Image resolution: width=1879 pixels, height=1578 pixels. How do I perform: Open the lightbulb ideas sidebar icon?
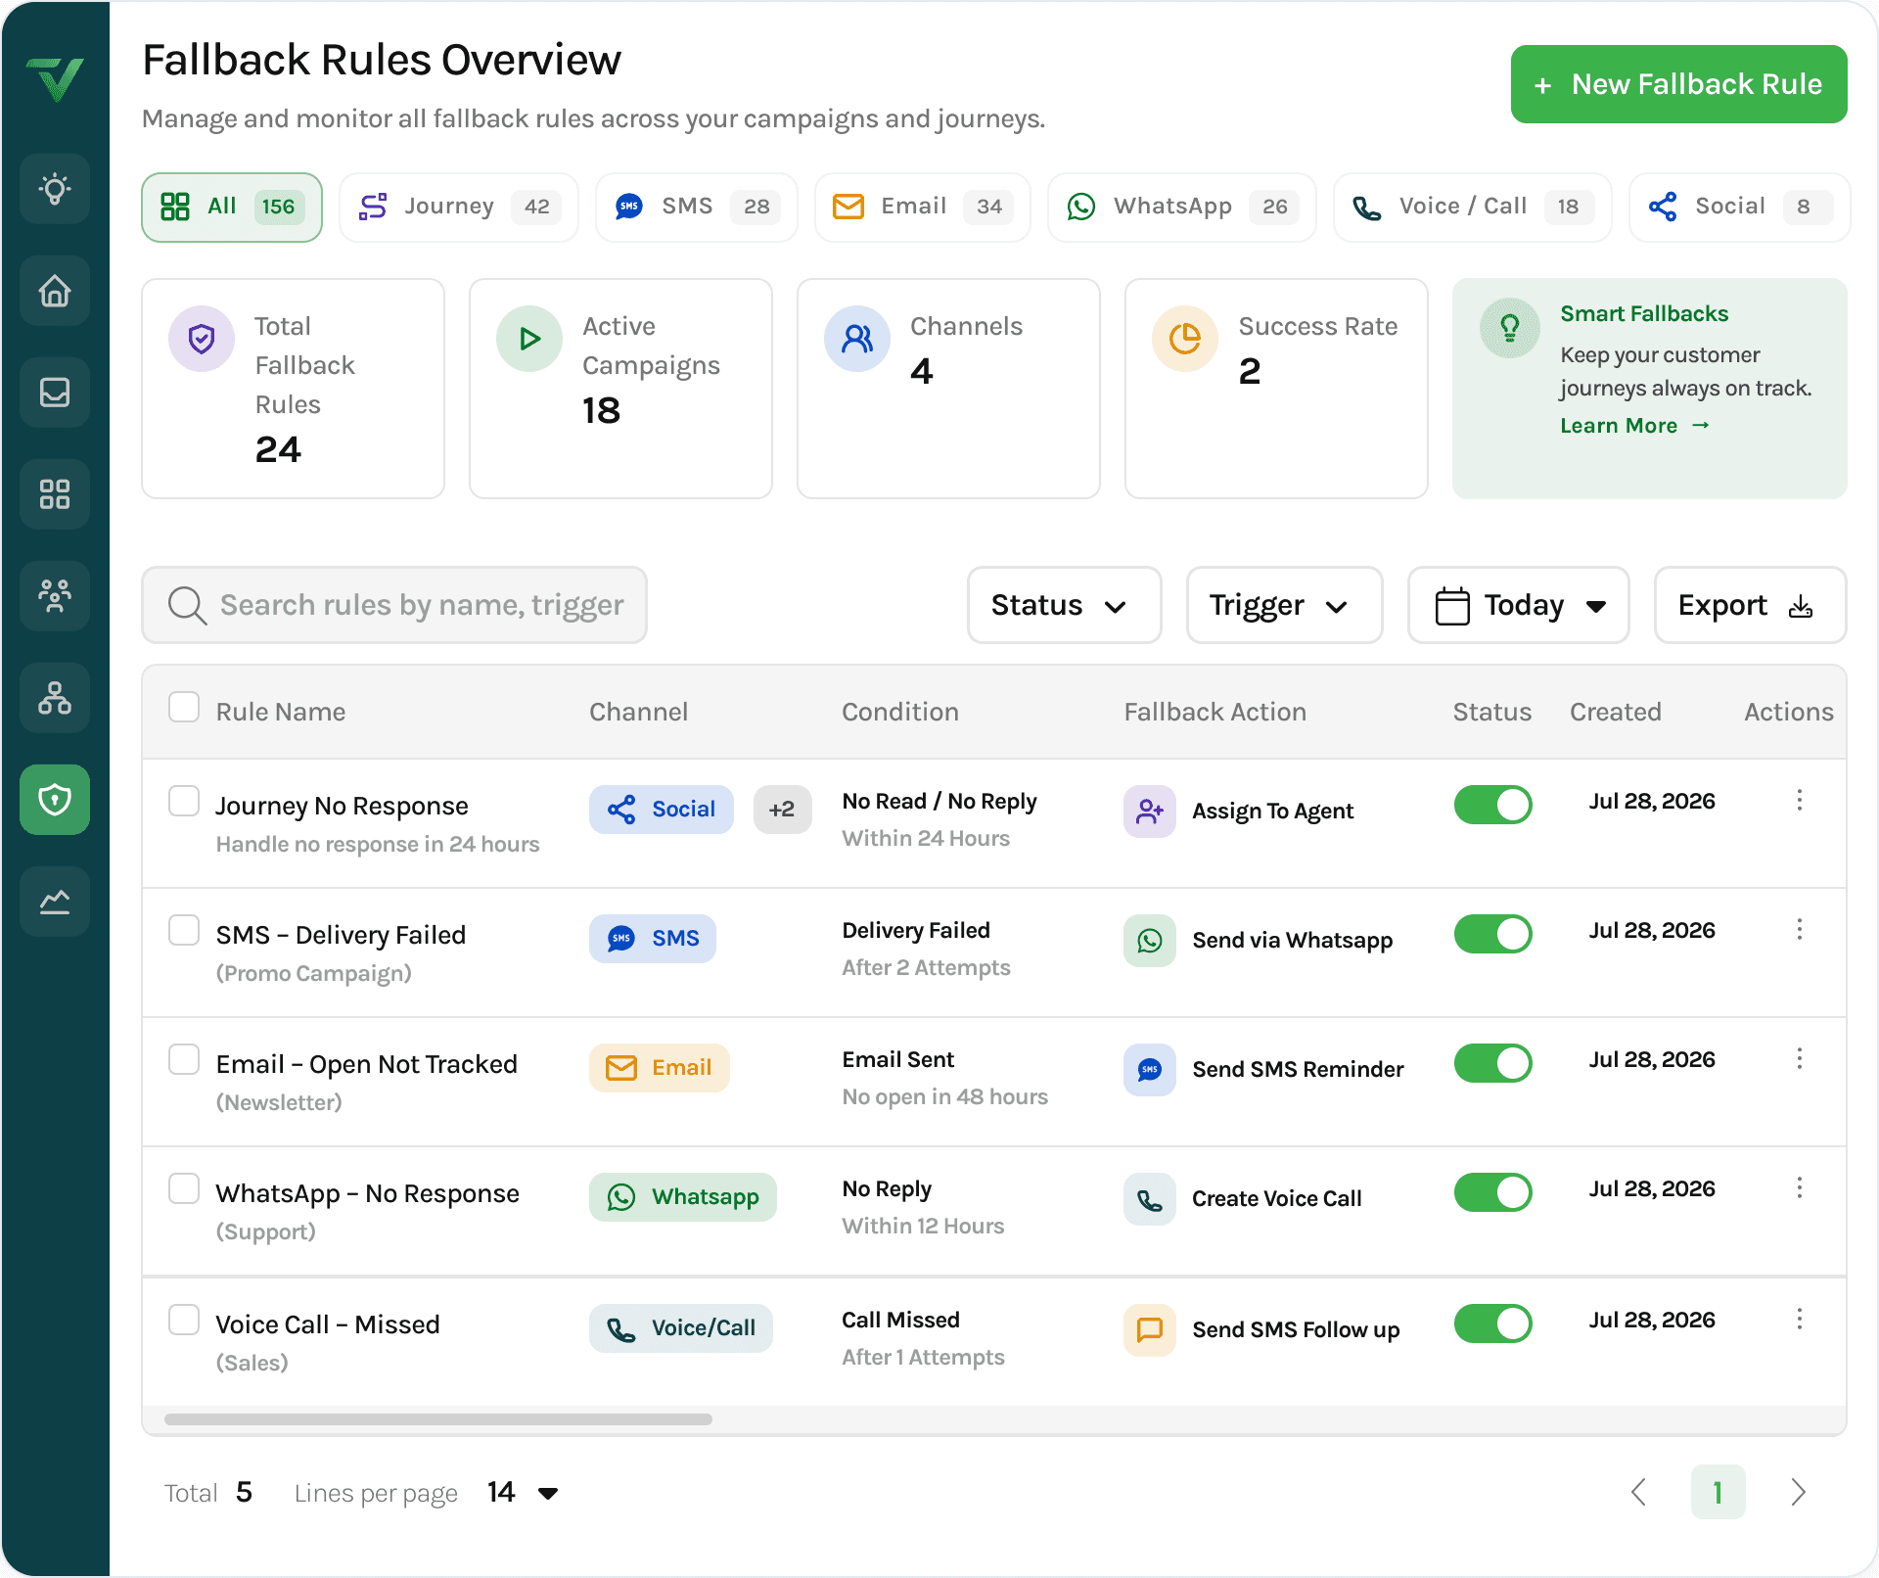point(55,189)
